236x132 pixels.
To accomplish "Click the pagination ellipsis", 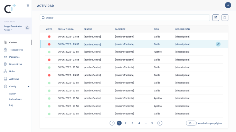I will (x=146, y=123).
